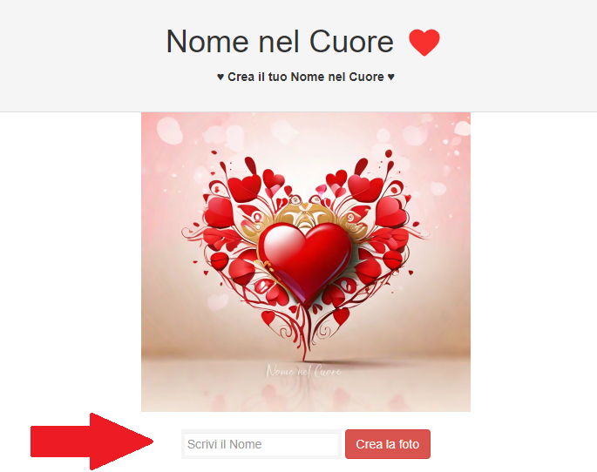Click the 'Crea il tuo Nome nel Cuore' subtitle

(x=305, y=78)
